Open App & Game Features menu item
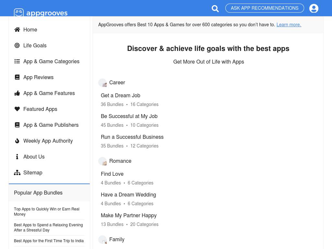This screenshot has width=332, height=249. coord(49,93)
